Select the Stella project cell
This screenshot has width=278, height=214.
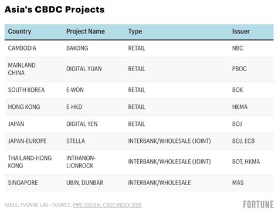click(76, 141)
